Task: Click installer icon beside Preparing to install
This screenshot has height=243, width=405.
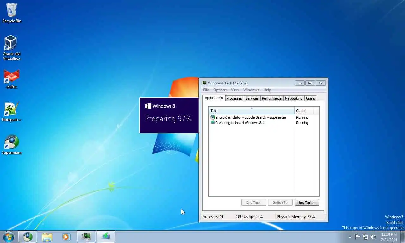Action: tap(213, 122)
